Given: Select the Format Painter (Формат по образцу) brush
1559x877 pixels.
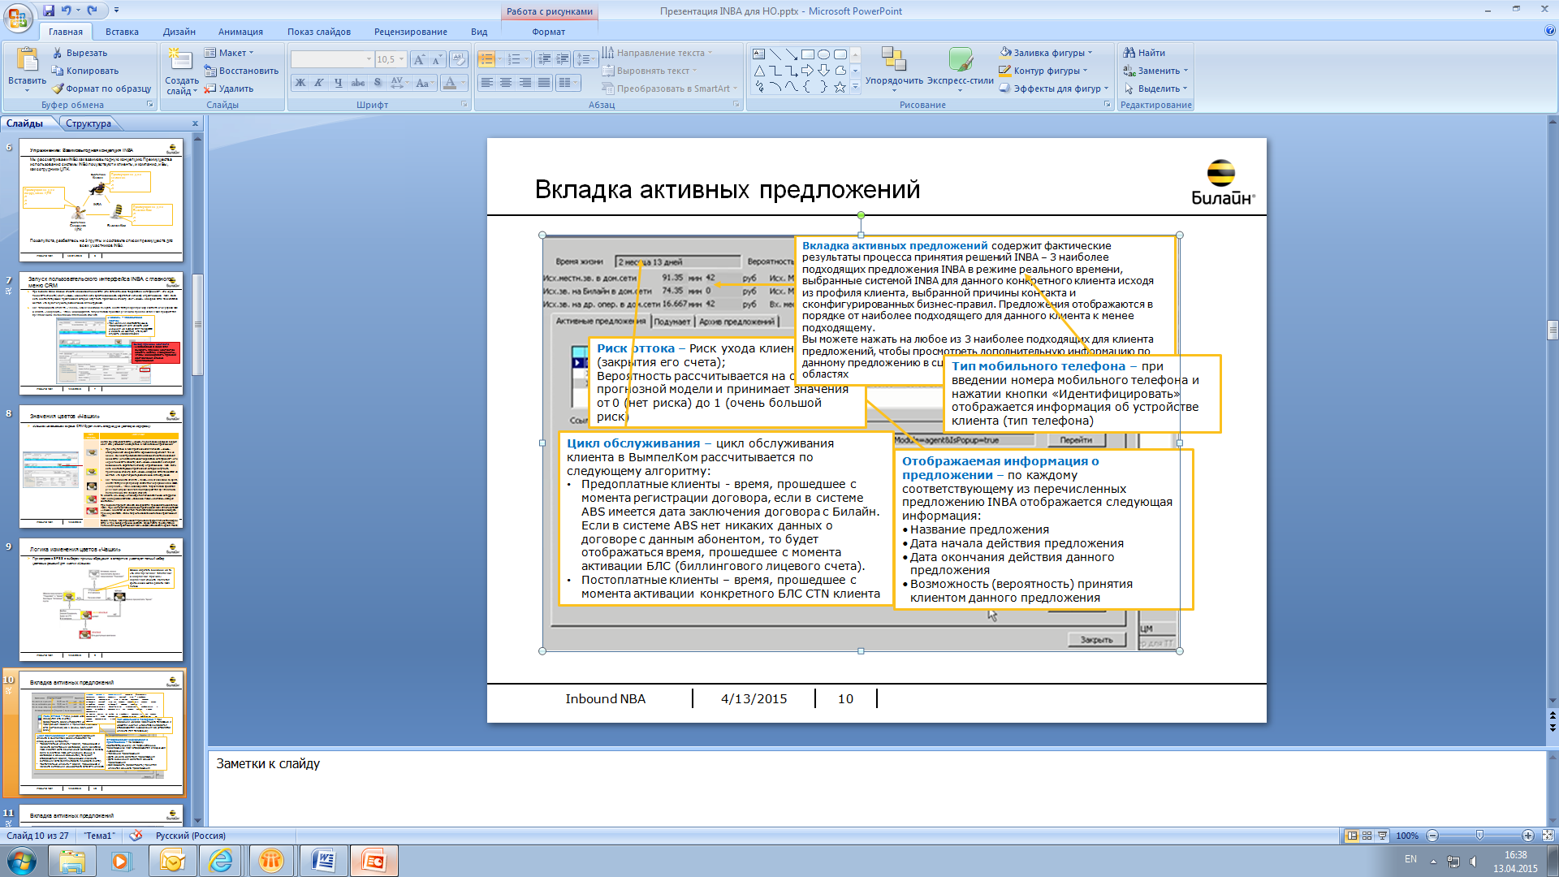Looking at the screenshot, I should (58, 89).
